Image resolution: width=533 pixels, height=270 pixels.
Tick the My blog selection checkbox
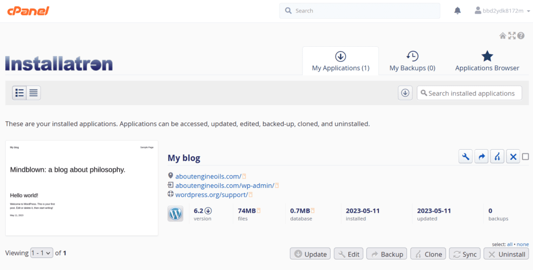(x=526, y=157)
